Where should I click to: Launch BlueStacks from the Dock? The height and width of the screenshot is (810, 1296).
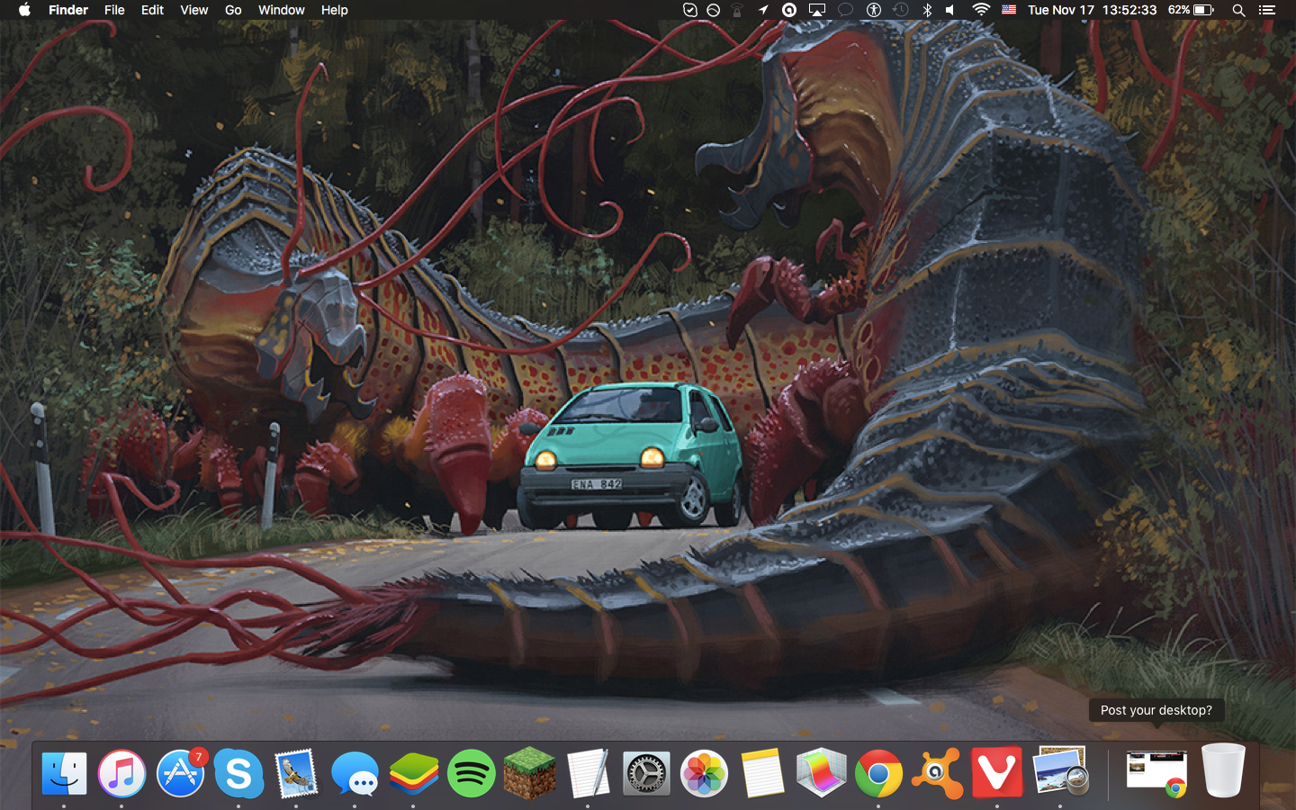(413, 773)
